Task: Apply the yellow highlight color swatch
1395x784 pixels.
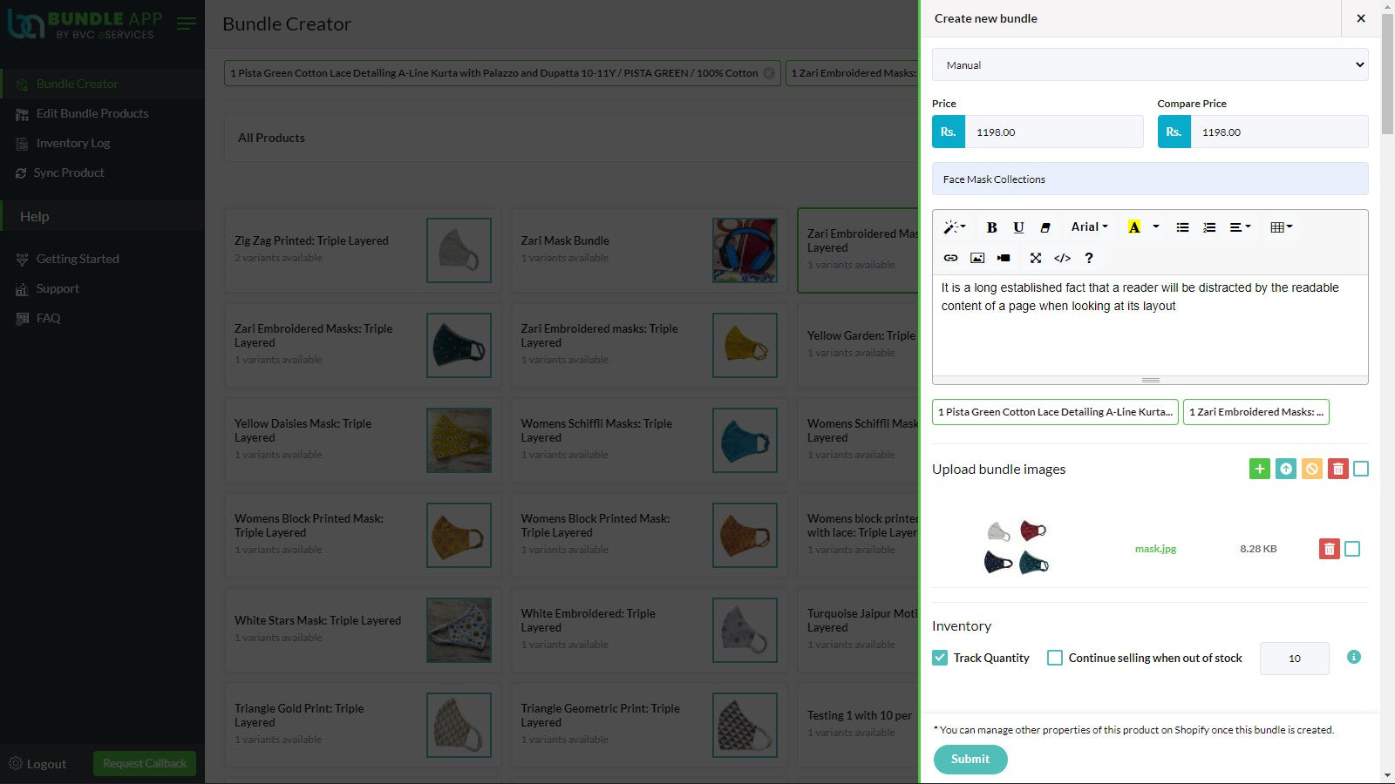Action: click(x=1134, y=227)
